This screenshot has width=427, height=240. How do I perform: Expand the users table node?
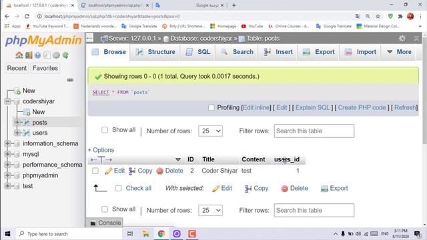pos(17,133)
